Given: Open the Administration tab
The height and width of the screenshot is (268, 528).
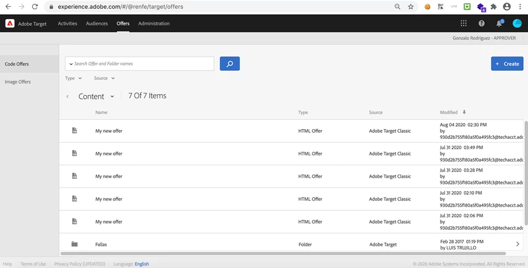Looking at the screenshot, I should [154, 23].
